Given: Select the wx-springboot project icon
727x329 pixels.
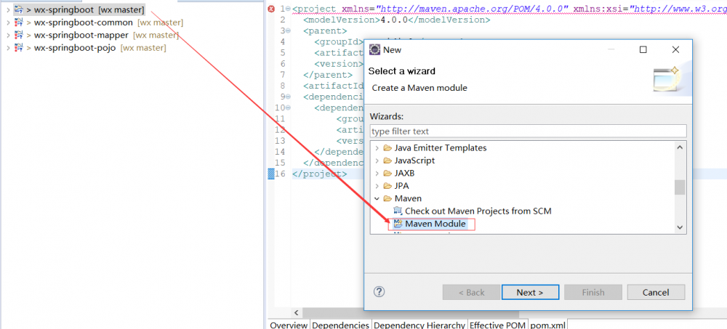Looking at the screenshot, I should click(19, 9).
